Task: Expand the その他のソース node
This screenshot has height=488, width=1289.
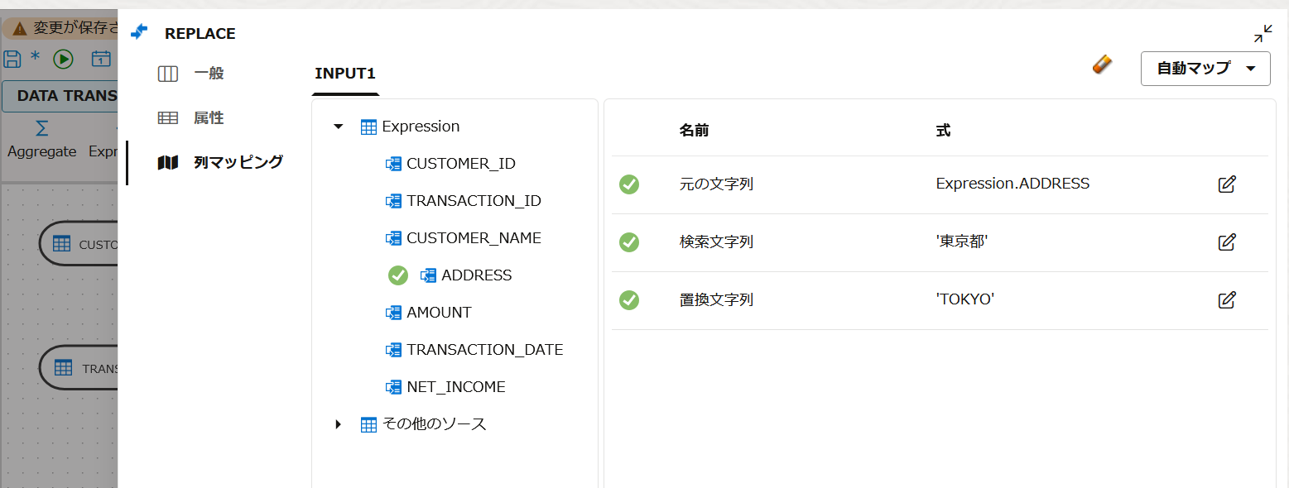Action: [338, 424]
